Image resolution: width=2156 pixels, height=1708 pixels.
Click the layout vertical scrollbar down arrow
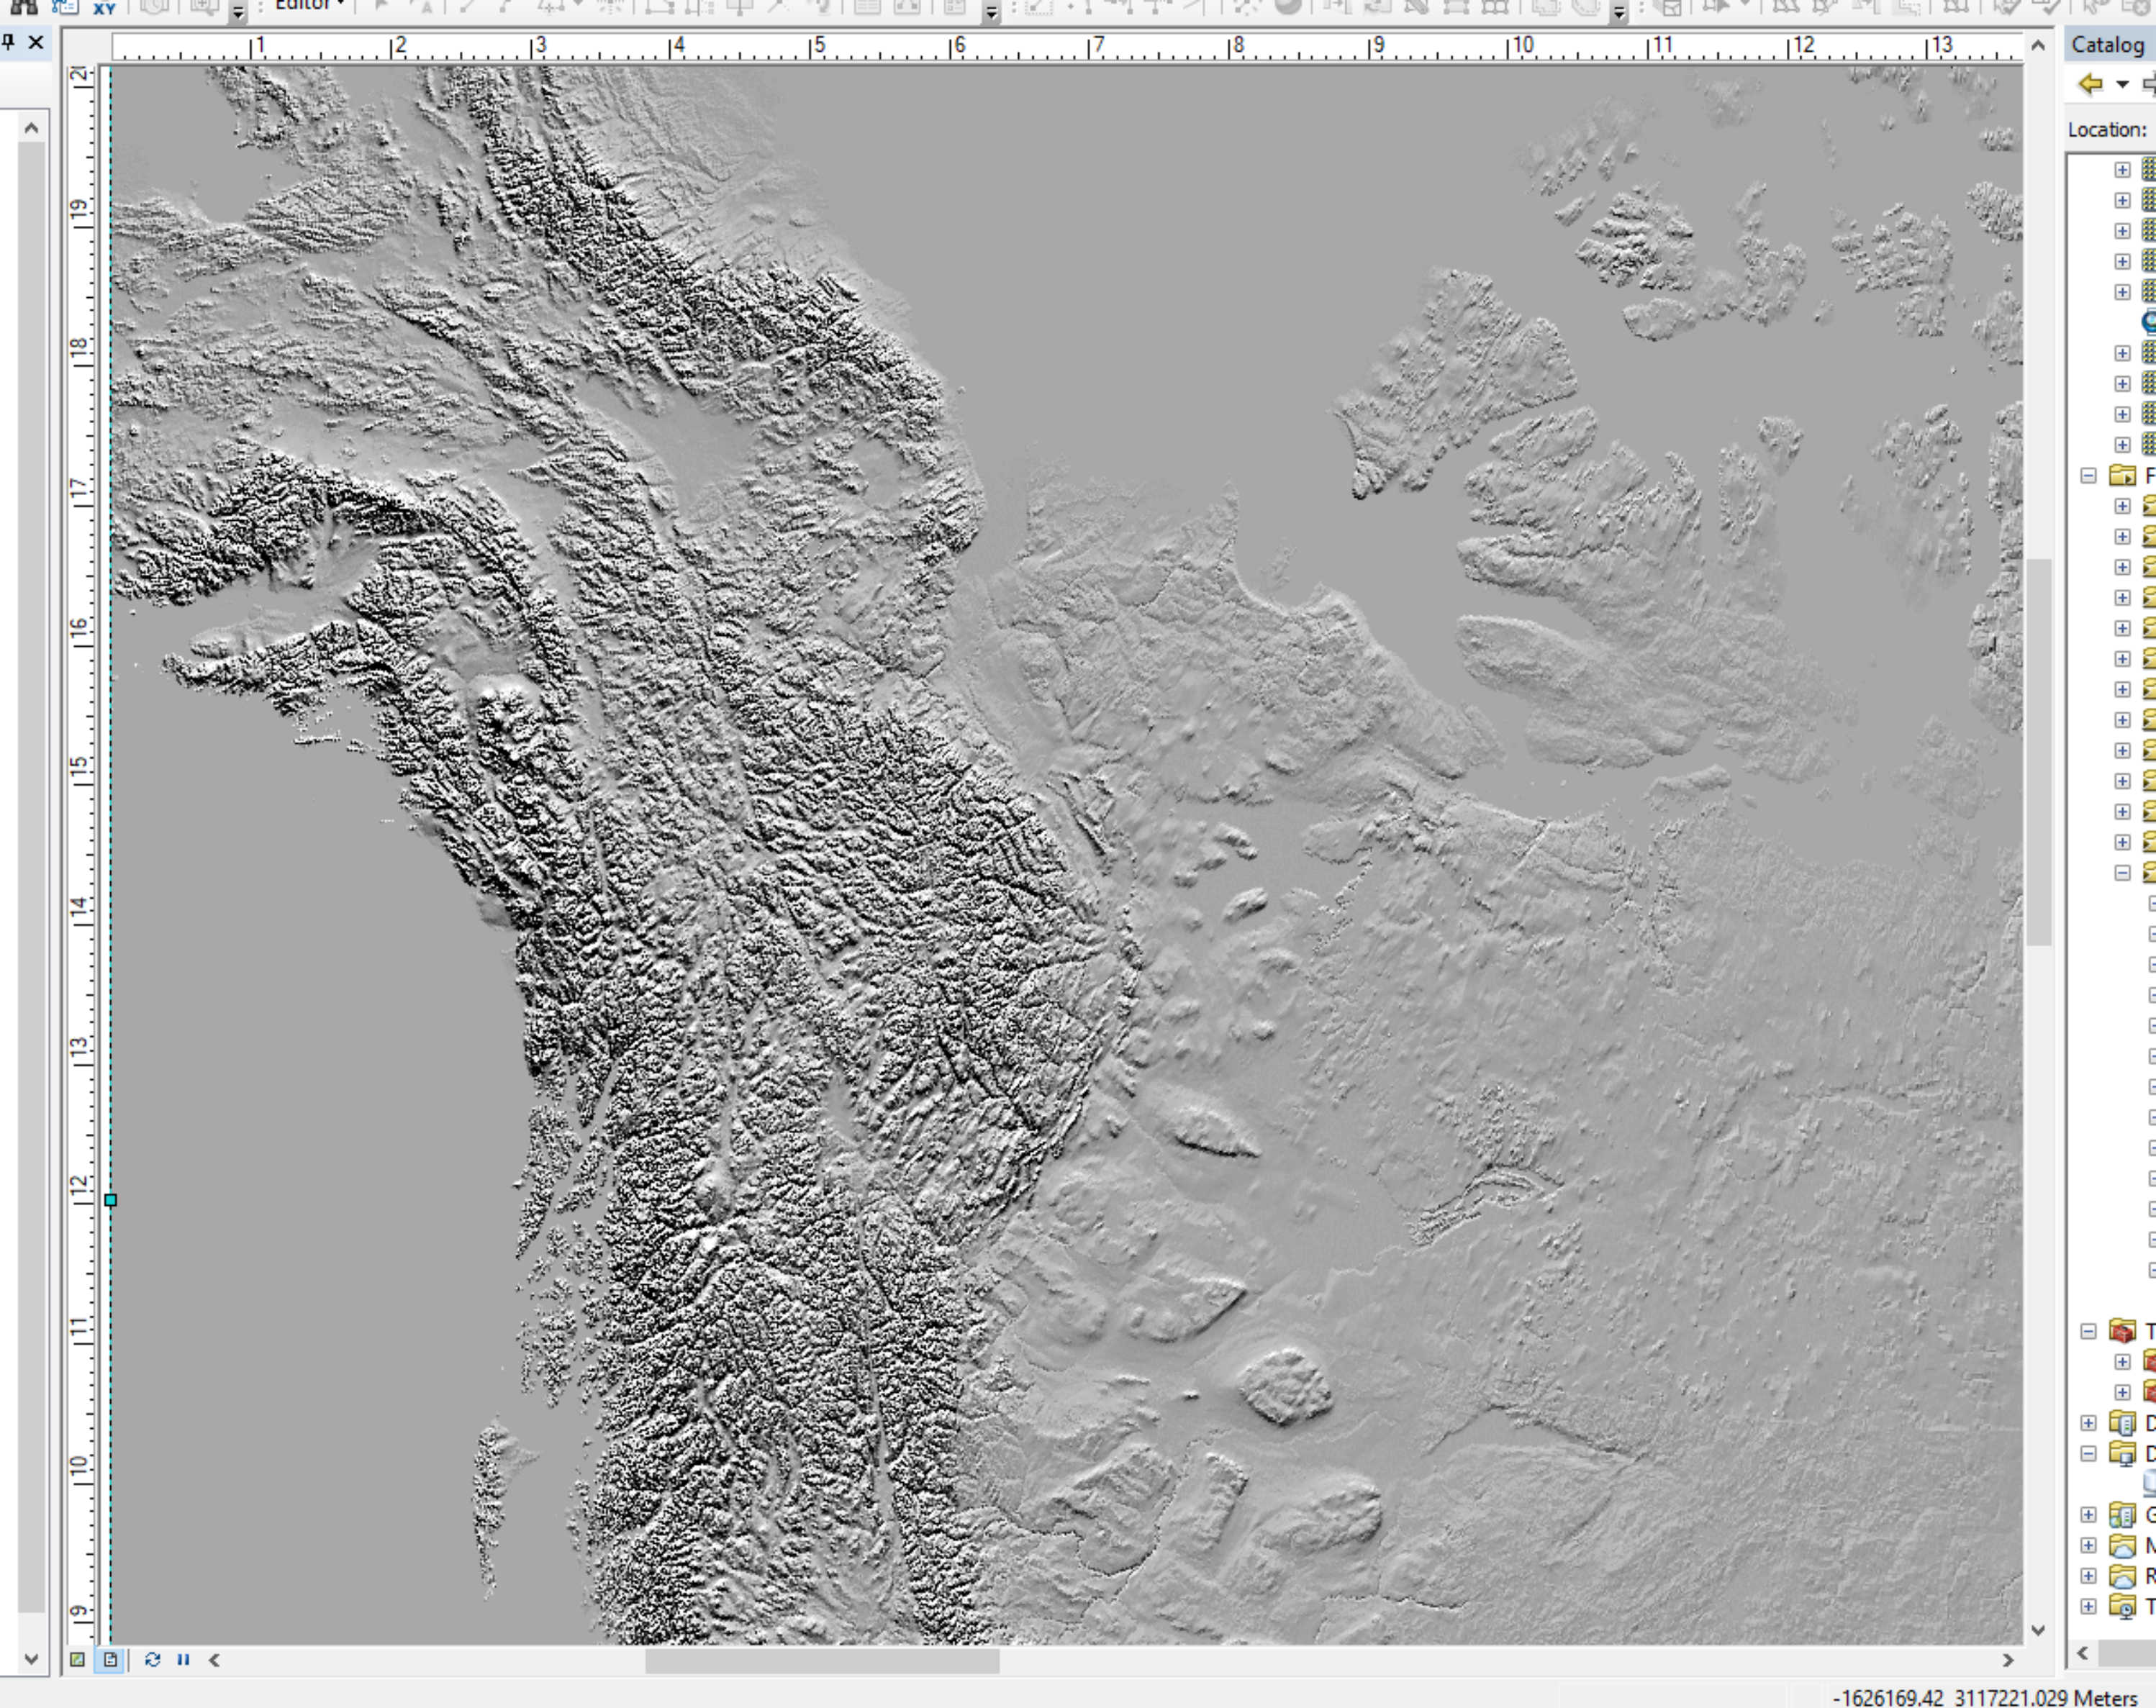pos(2038,1630)
